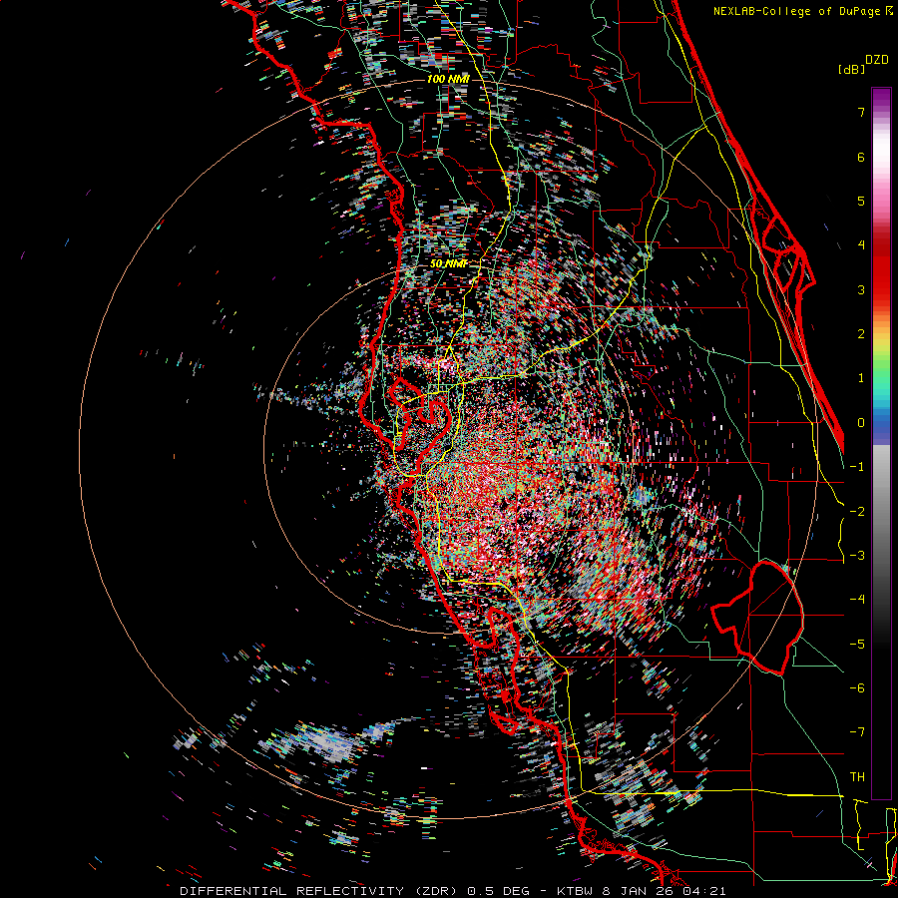Click the 2 value on color scale
Viewport: 898px width, 898px height.
click(861, 333)
